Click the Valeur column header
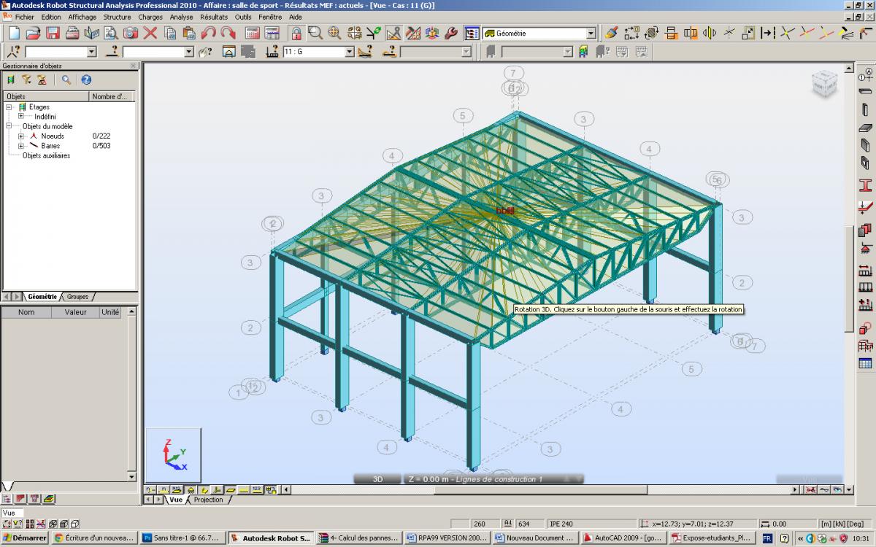This screenshot has height=547, width=876. coord(76,312)
